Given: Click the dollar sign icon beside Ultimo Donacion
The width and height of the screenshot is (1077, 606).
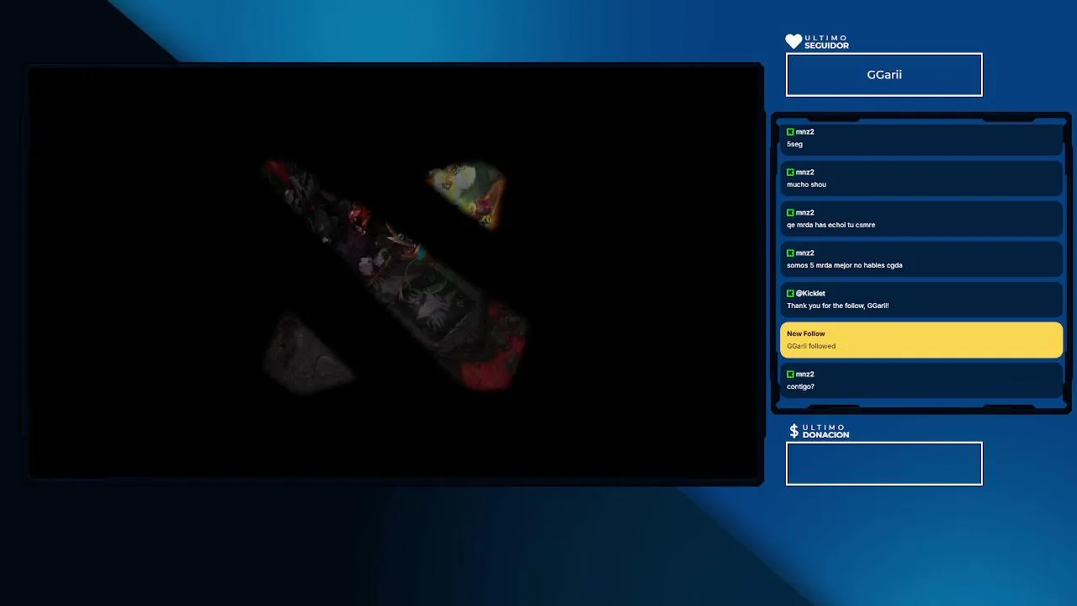Looking at the screenshot, I should pyautogui.click(x=793, y=431).
